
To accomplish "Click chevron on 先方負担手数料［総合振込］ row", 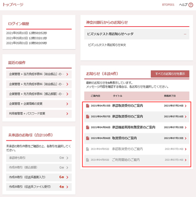I will pos(67,84).
